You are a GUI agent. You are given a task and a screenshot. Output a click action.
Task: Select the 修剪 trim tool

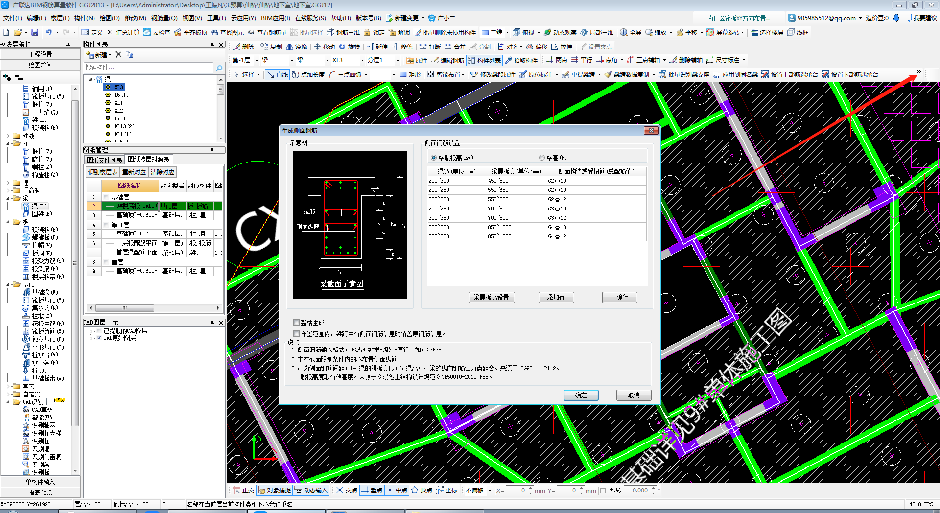click(402, 47)
